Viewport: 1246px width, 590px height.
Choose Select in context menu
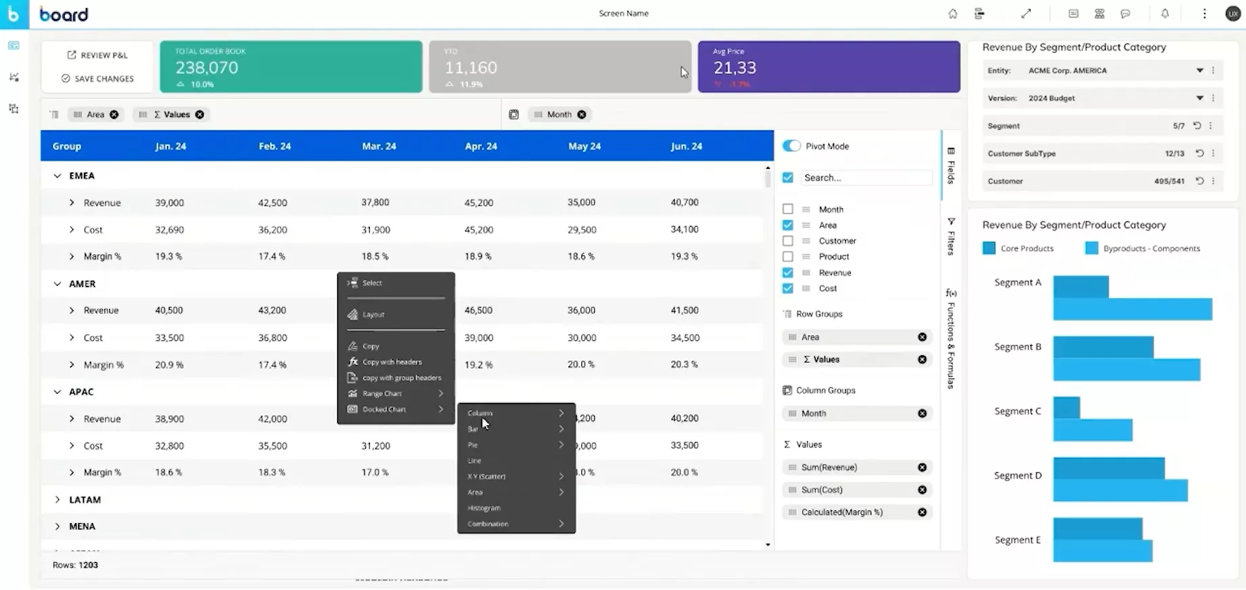(x=396, y=283)
